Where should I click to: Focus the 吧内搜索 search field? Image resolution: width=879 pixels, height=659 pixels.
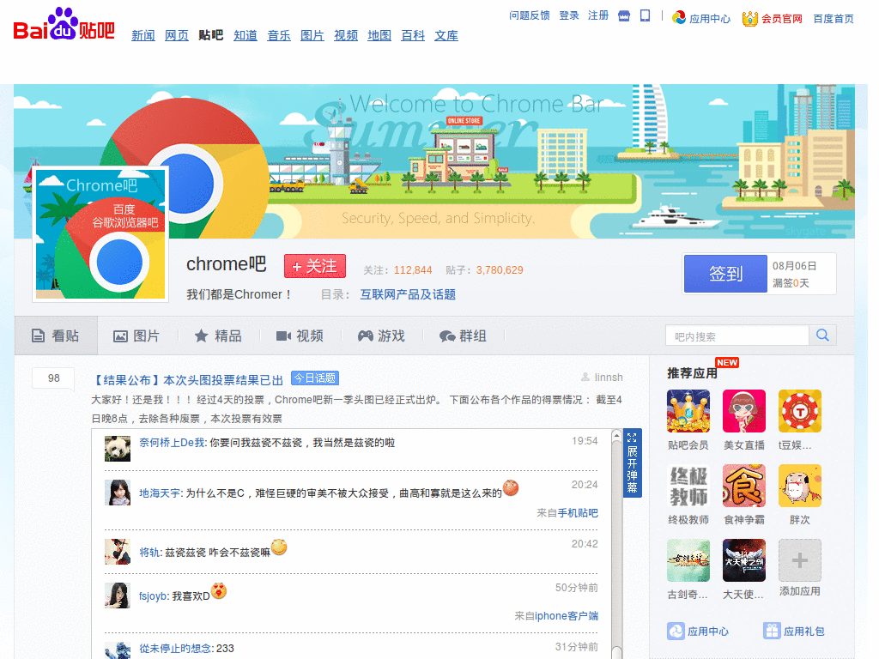(x=737, y=336)
